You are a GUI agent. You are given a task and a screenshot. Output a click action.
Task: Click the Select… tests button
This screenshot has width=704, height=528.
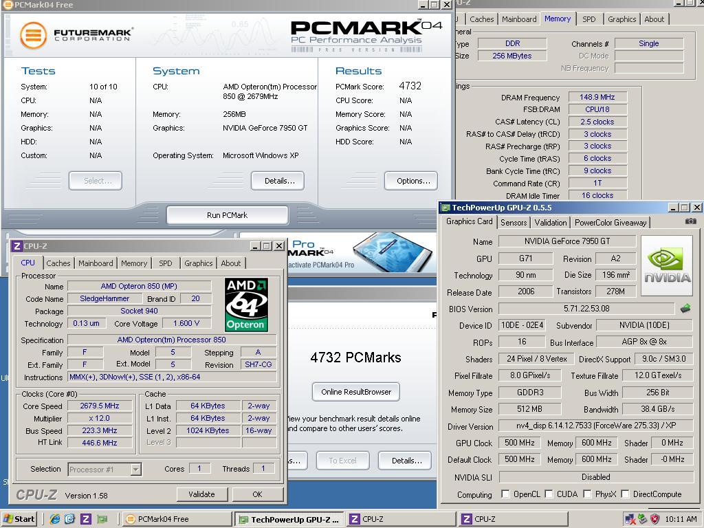96,181
